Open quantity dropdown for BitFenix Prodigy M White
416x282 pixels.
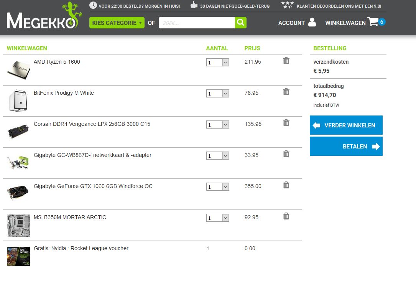(217, 94)
